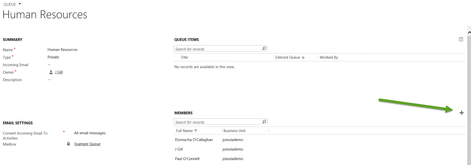The image size is (471, 165).
Task: Click the Title column header
Action: tap(184, 58)
